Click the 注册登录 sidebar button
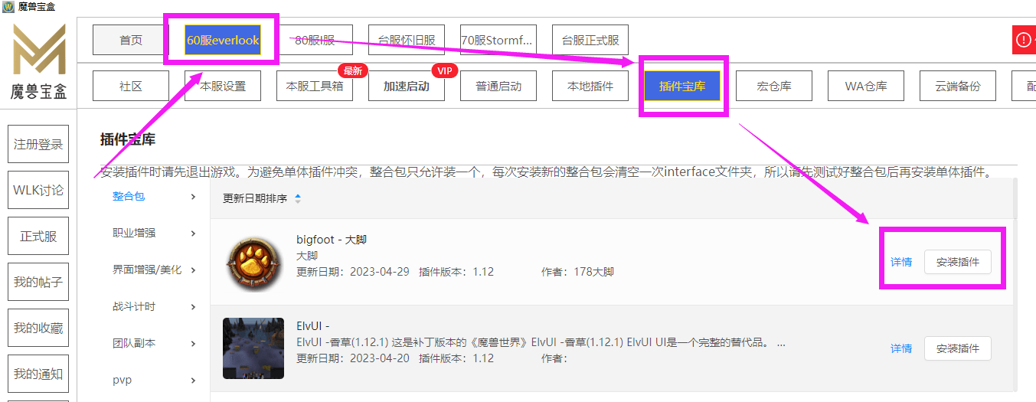This screenshot has width=1036, height=402. [38, 144]
